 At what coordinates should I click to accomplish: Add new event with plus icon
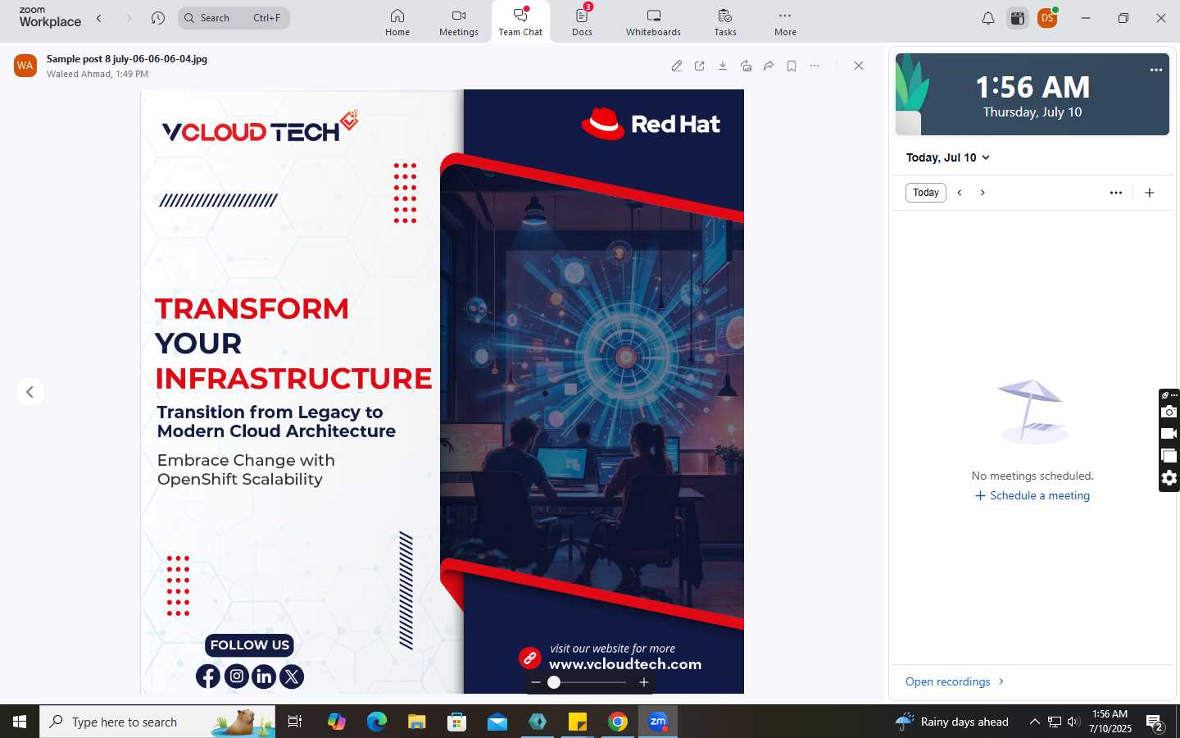point(1150,193)
